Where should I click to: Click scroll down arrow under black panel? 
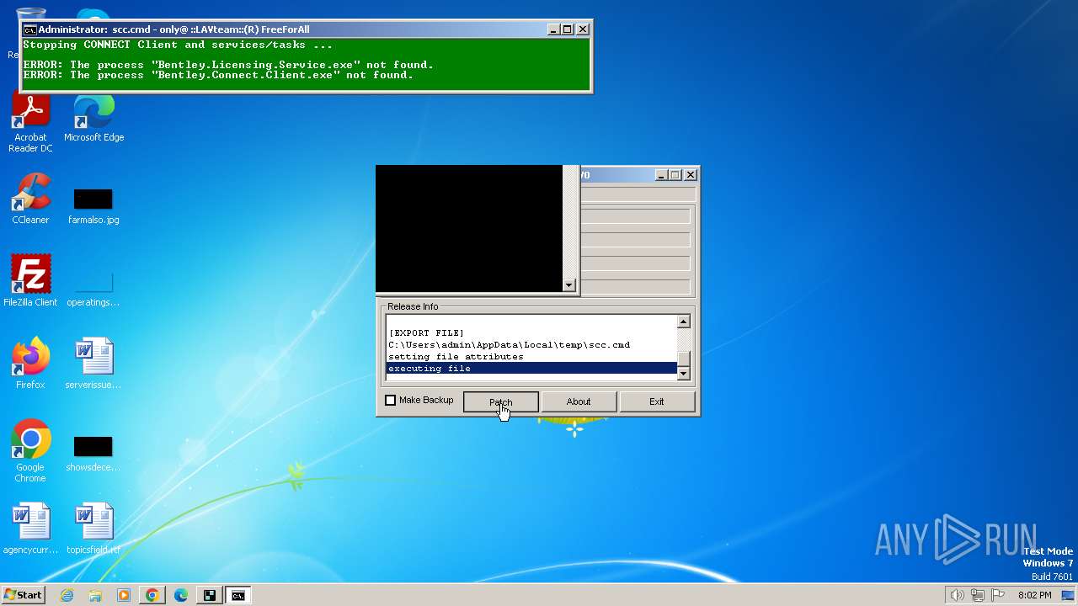click(x=569, y=285)
